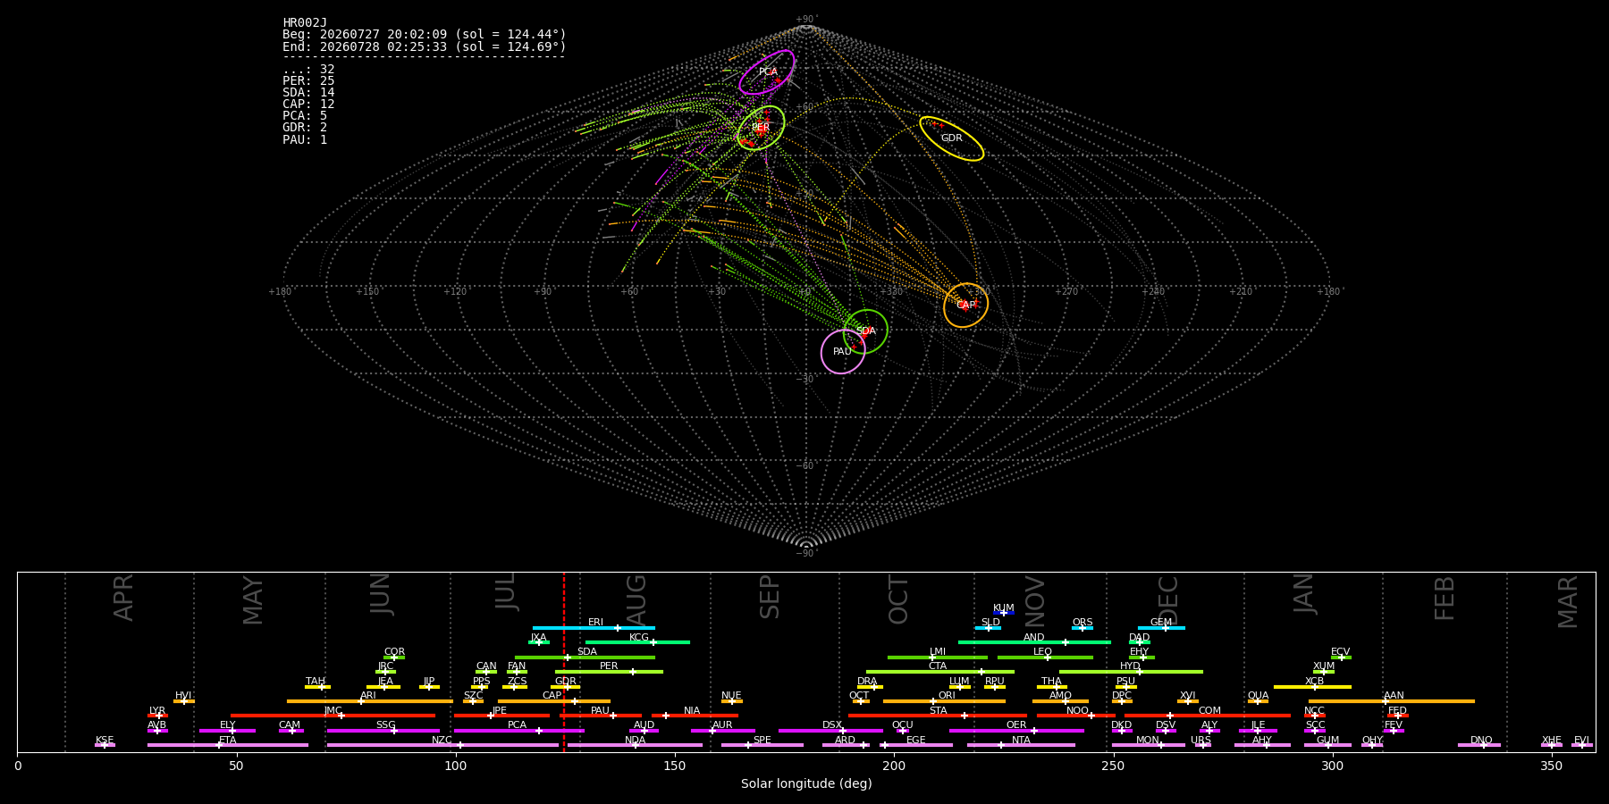Select the STA red shower bar
Screen dimensions: 1609x804
[938, 716]
